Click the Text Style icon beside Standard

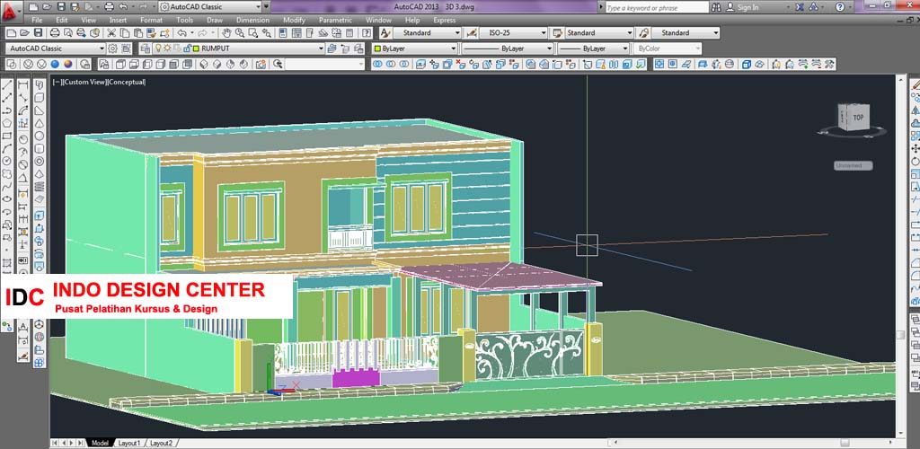(x=385, y=33)
